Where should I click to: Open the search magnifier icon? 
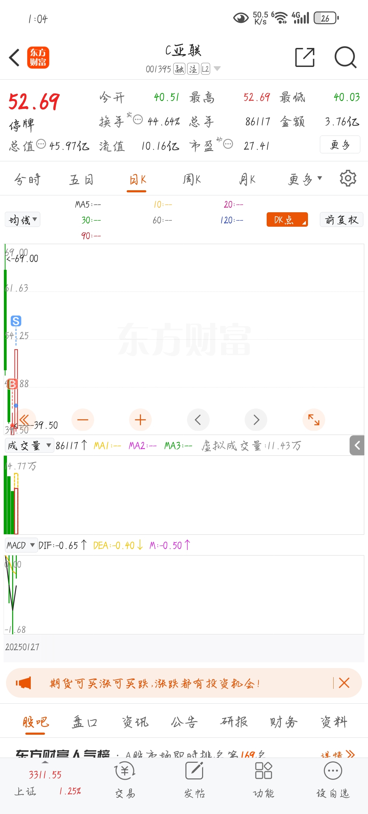346,58
